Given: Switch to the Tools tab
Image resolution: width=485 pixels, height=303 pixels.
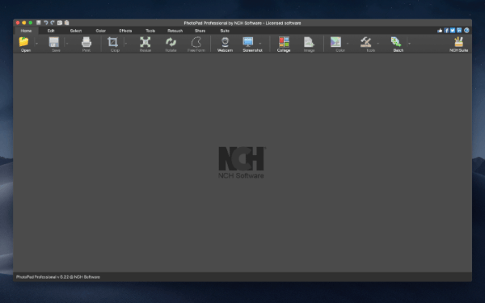Looking at the screenshot, I should (x=150, y=31).
